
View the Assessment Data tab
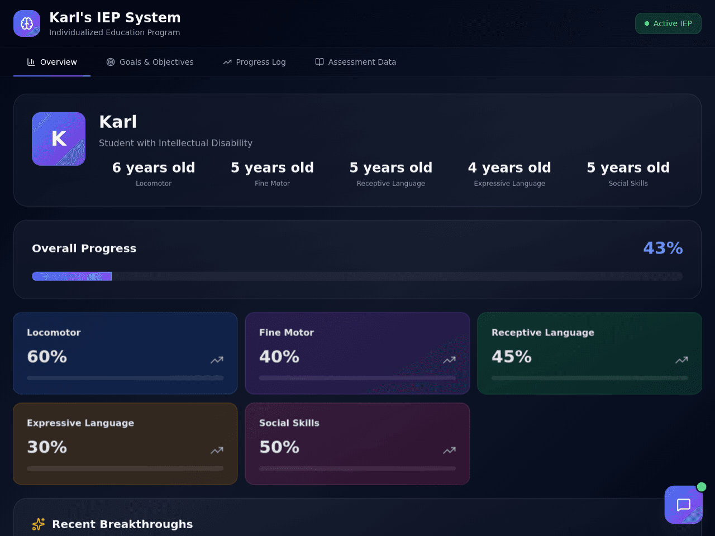pos(356,62)
